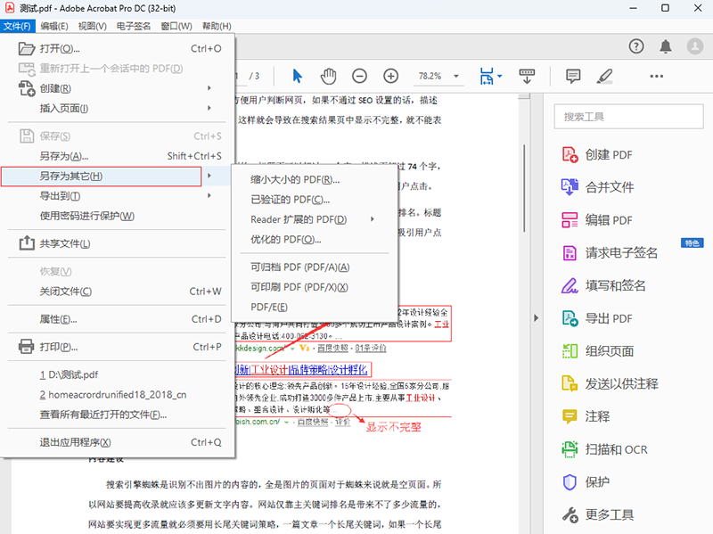Choose 缩小大小的 PDF option
Viewport: 713px width, 534px height.
[315, 180]
